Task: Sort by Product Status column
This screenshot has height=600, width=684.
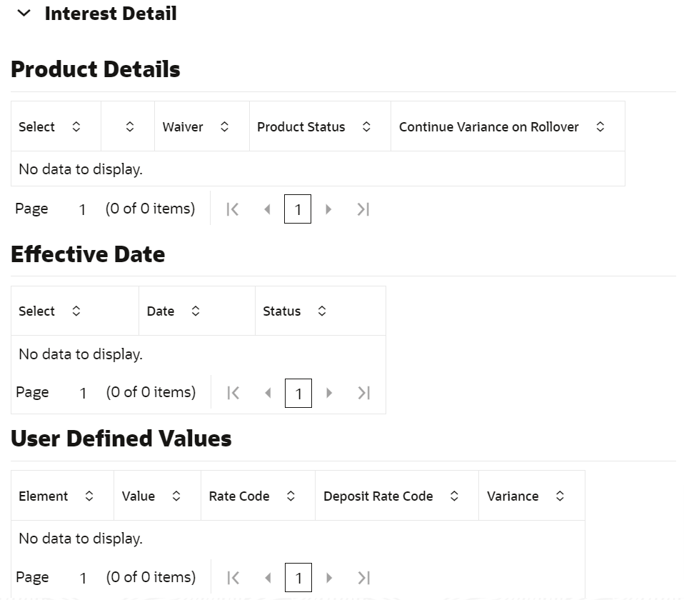Action: click(366, 126)
